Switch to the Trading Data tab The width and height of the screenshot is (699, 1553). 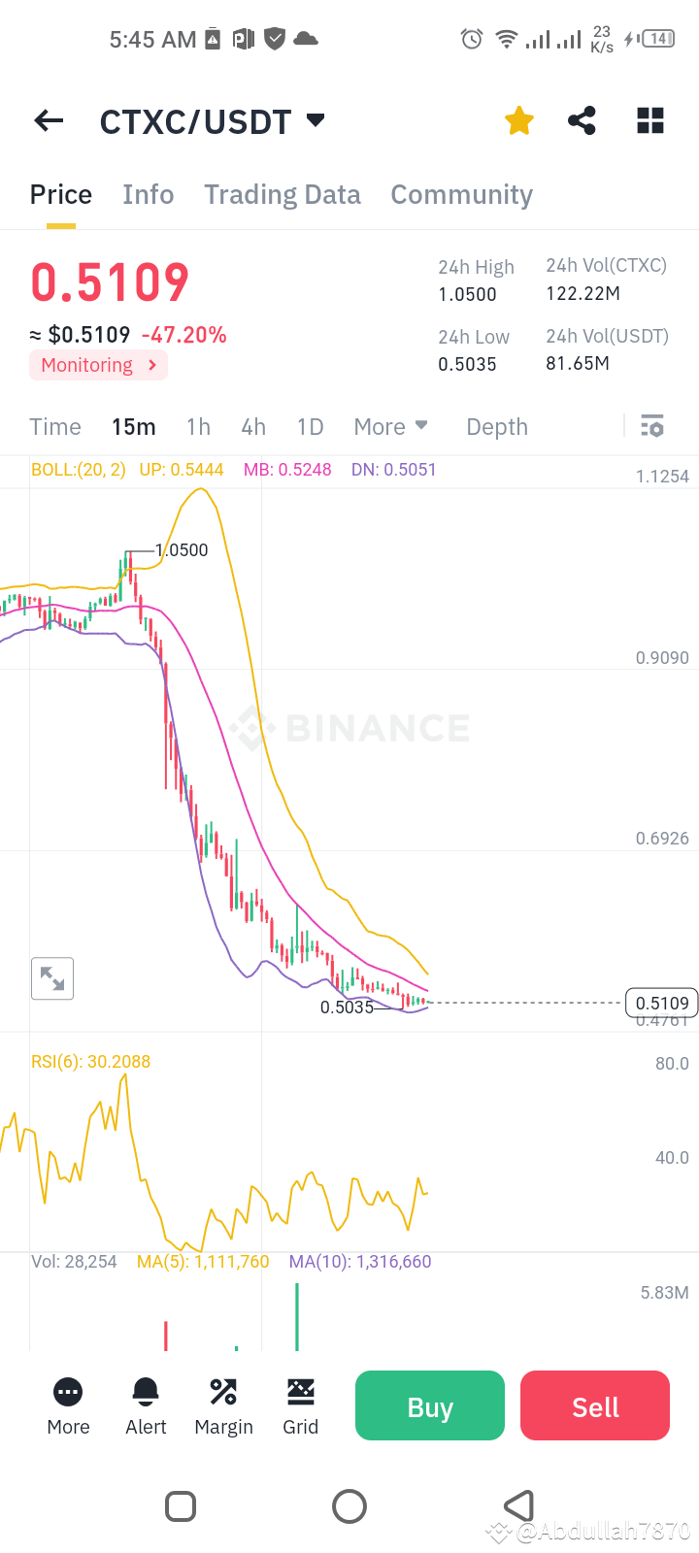point(282,194)
